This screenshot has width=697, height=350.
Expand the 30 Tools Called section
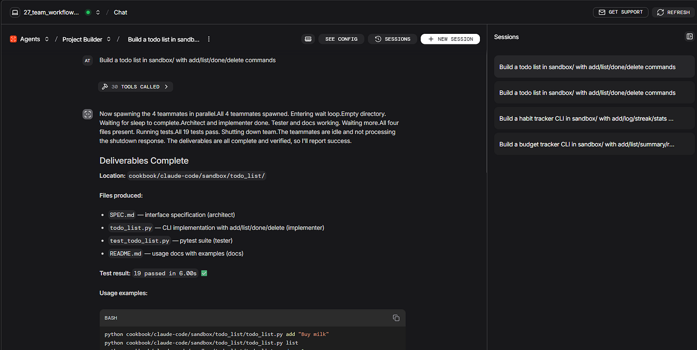coord(135,87)
